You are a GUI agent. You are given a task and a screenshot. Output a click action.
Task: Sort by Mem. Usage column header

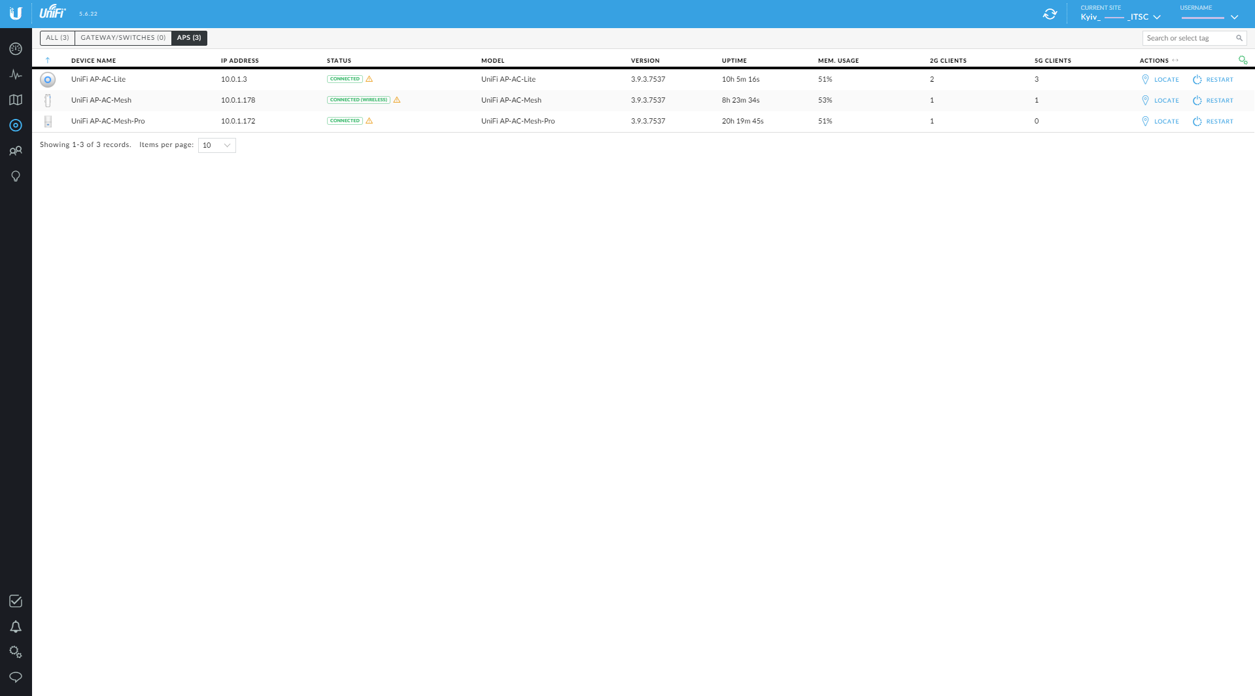pos(838,61)
